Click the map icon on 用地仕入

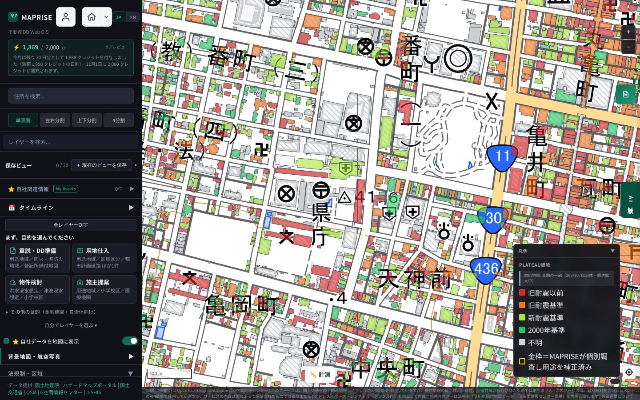coord(80,251)
